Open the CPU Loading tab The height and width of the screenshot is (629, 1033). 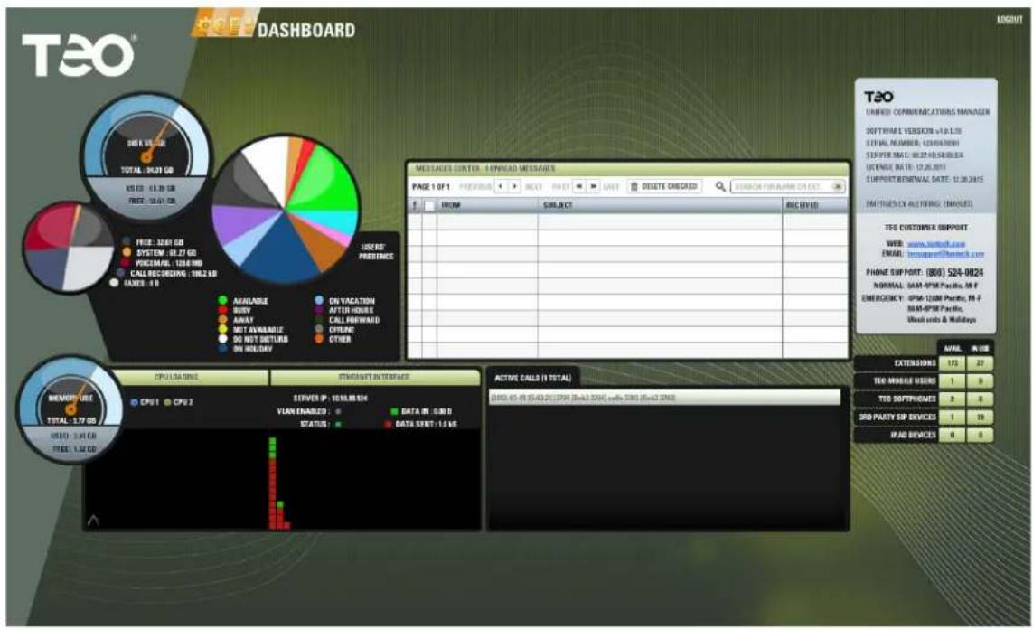[x=191, y=378]
